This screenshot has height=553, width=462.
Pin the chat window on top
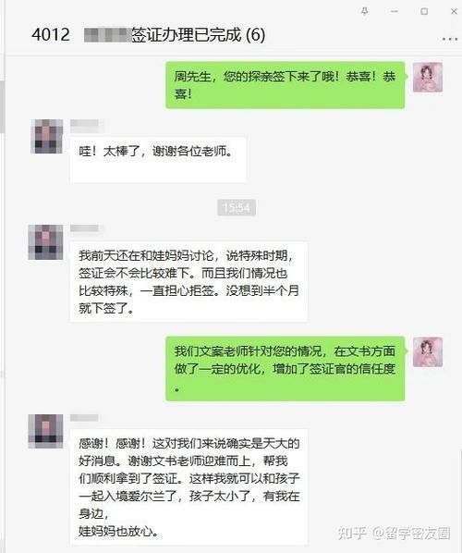point(365,11)
